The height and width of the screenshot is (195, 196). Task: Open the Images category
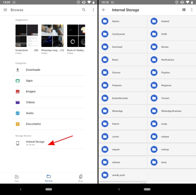[x=49, y=91]
